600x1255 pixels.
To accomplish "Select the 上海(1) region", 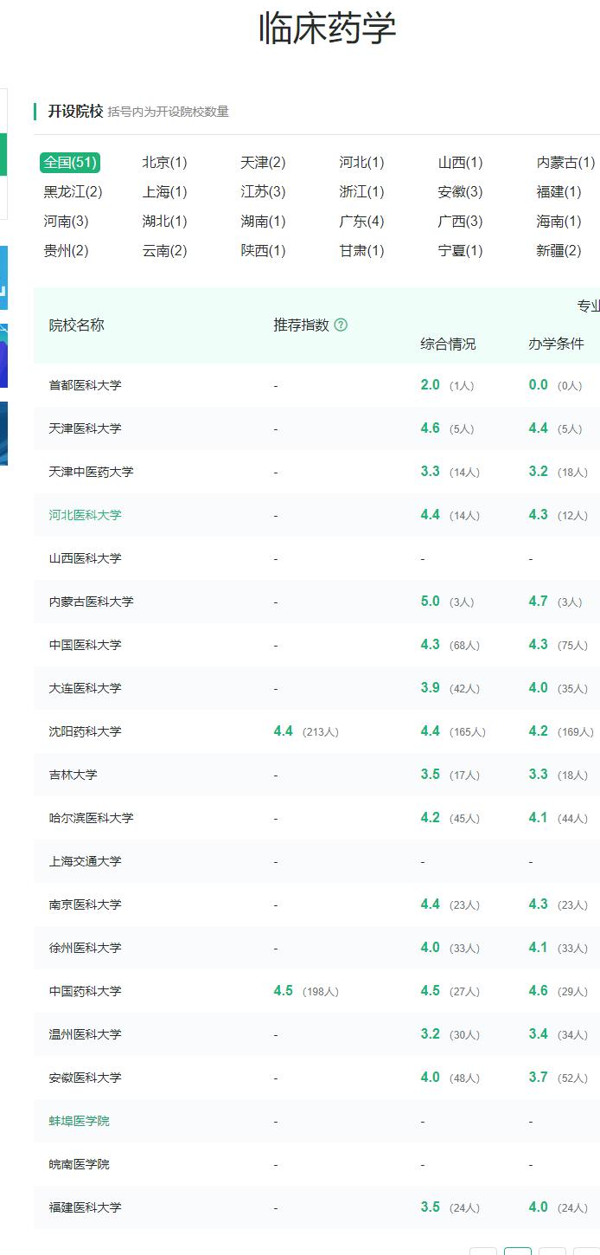I will (164, 192).
